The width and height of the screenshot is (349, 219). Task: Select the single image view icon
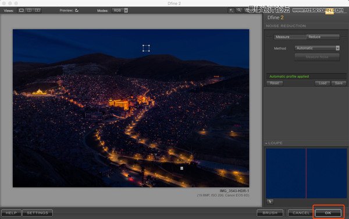[x=22, y=10]
